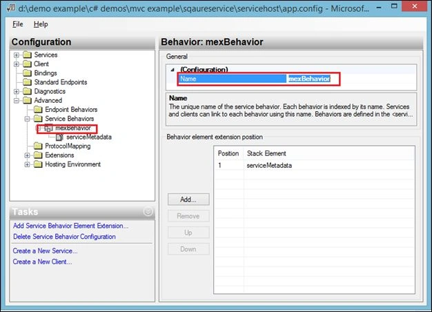
Task: Select the Services tree label
Action: point(46,55)
